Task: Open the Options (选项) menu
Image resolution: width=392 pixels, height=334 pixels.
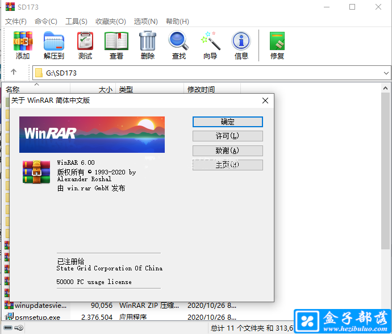Action: pos(146,22)
